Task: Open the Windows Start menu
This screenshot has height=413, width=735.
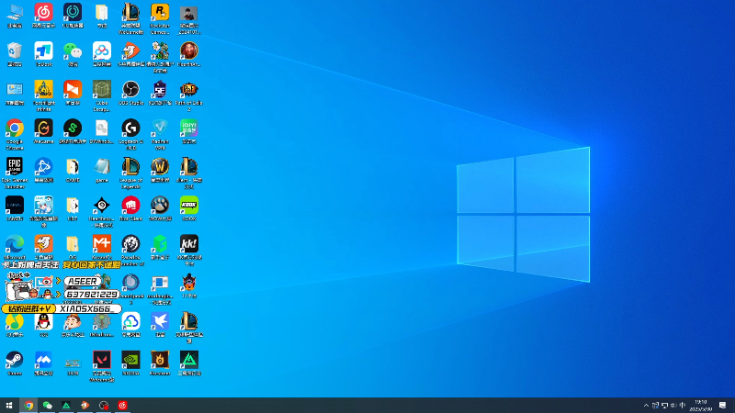Action: click(9, 406)
